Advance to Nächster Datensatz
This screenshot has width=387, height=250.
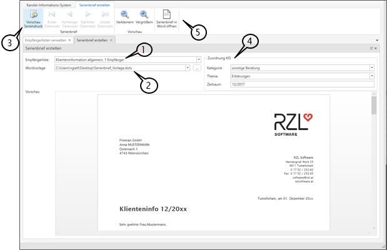(87, 15)
